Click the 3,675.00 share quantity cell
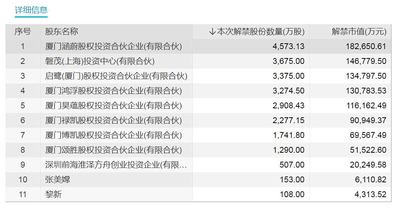This screenshot has height=210, width=396. (289, 61)
